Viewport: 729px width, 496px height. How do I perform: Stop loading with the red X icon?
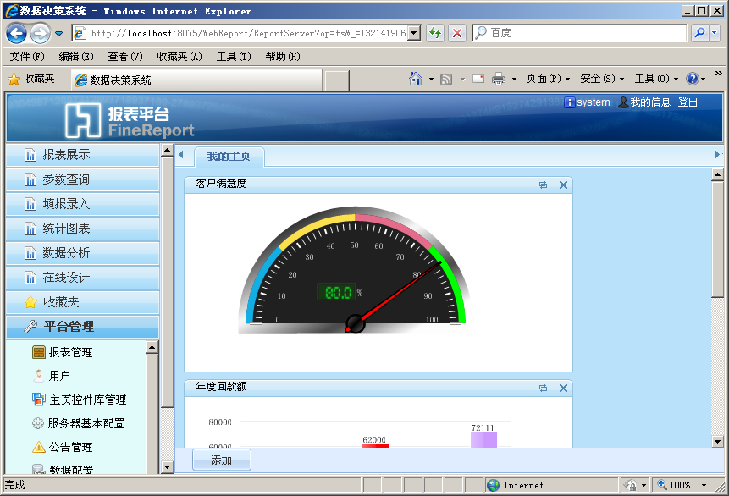[x=457, y=33]
